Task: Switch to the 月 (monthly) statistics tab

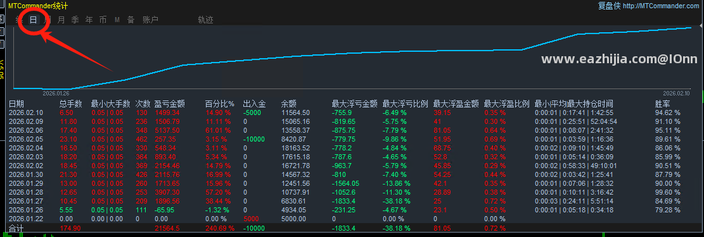Action: (x=61, y=20)
